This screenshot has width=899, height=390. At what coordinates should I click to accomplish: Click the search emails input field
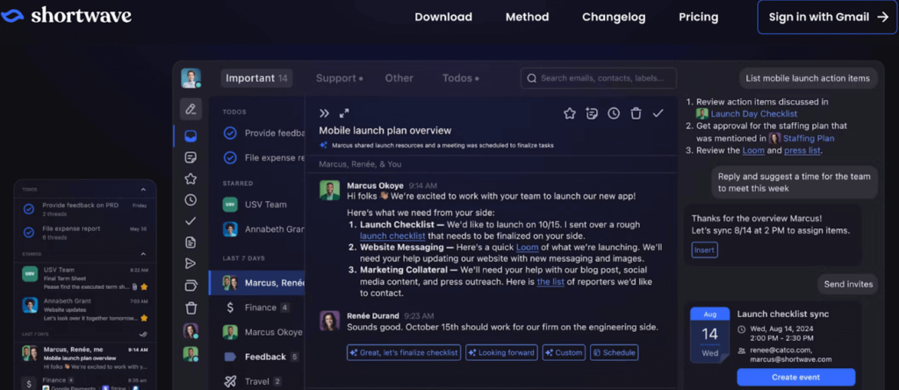pyautogui.click(x=599, y=78)
